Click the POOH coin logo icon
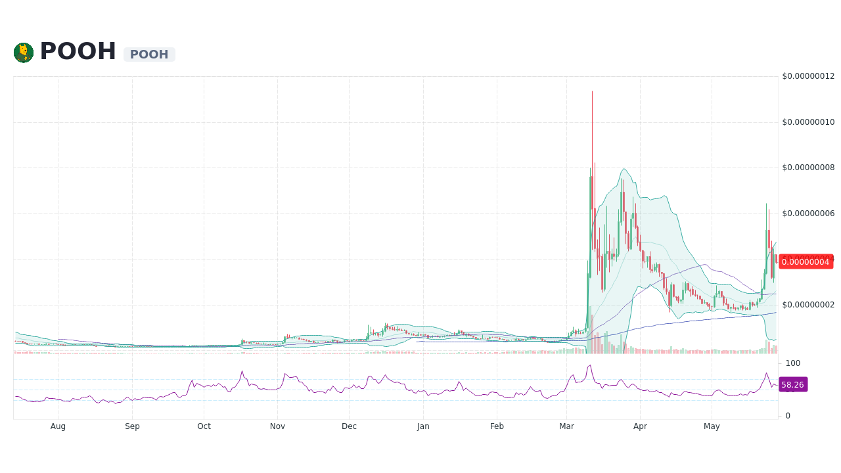Viewport: 841px width, 473px height. coord(25,52)
